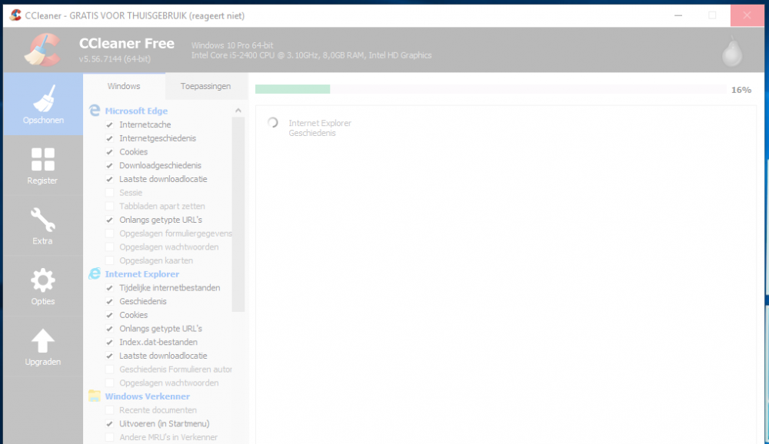Enable Opgeslagen kaarten checkbox
This screenshot has width=769, height=444.
pos(109,260)
